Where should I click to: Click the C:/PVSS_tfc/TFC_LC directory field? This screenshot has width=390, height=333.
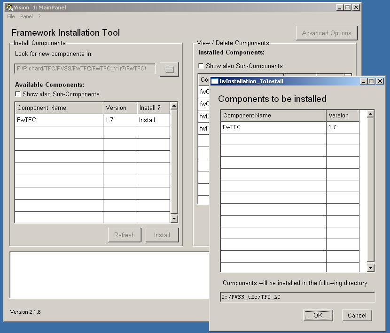[297, 297]
